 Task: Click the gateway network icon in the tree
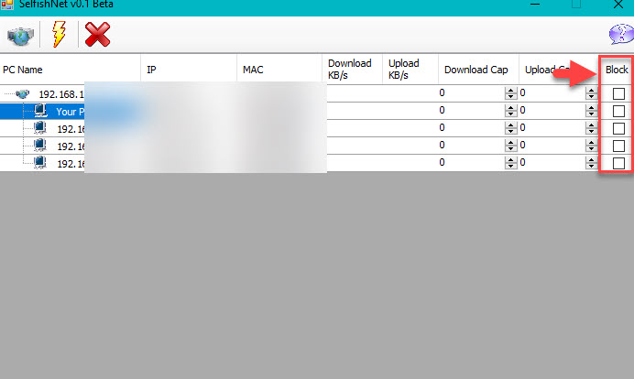coord(22,94)
